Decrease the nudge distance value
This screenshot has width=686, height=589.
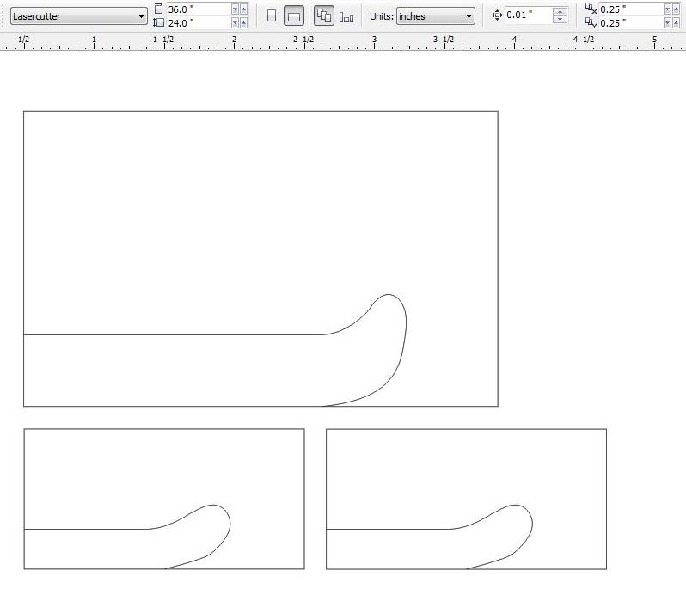560,19
